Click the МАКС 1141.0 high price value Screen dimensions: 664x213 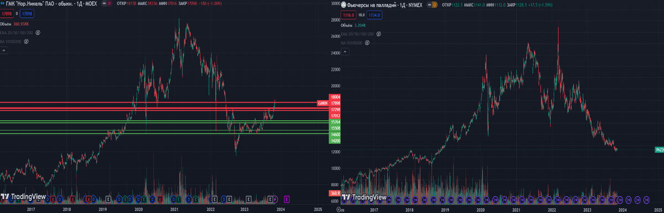(x=474, y=5)
